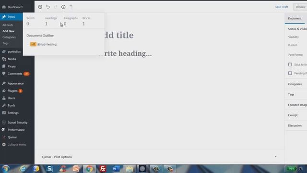The height and width of the screenshot is (173, 307).
Task: Toggle Pending Review checkbox
Action: pyautogui.click(x=290, y=73)
